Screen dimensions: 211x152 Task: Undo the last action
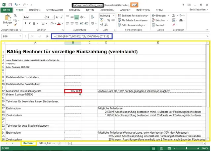coord(16,5)
